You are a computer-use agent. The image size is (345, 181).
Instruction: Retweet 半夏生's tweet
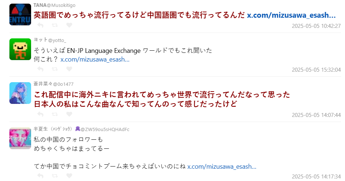click(55, 176)
